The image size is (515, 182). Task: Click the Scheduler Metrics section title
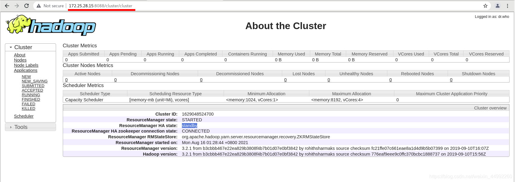point(83,86)
